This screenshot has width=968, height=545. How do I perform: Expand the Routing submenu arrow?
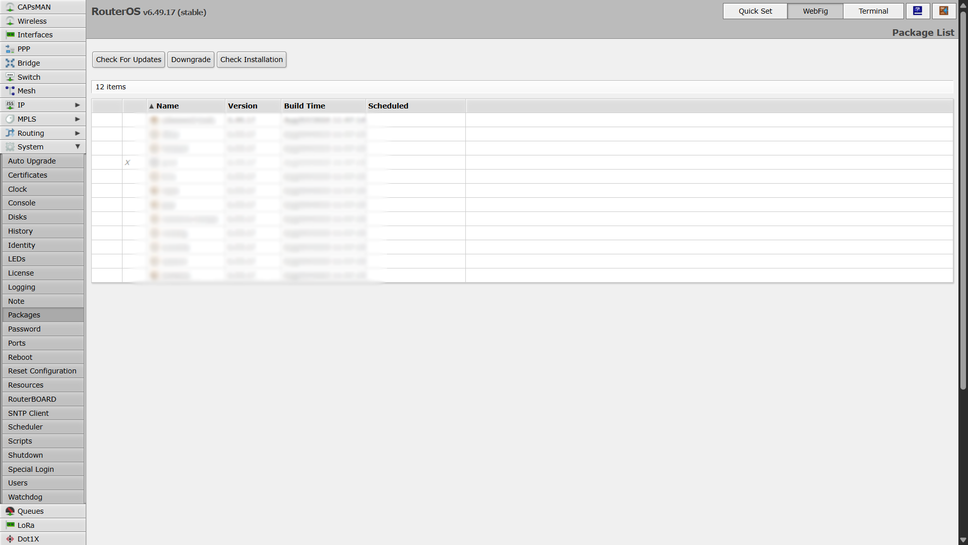tap(77, 133)
